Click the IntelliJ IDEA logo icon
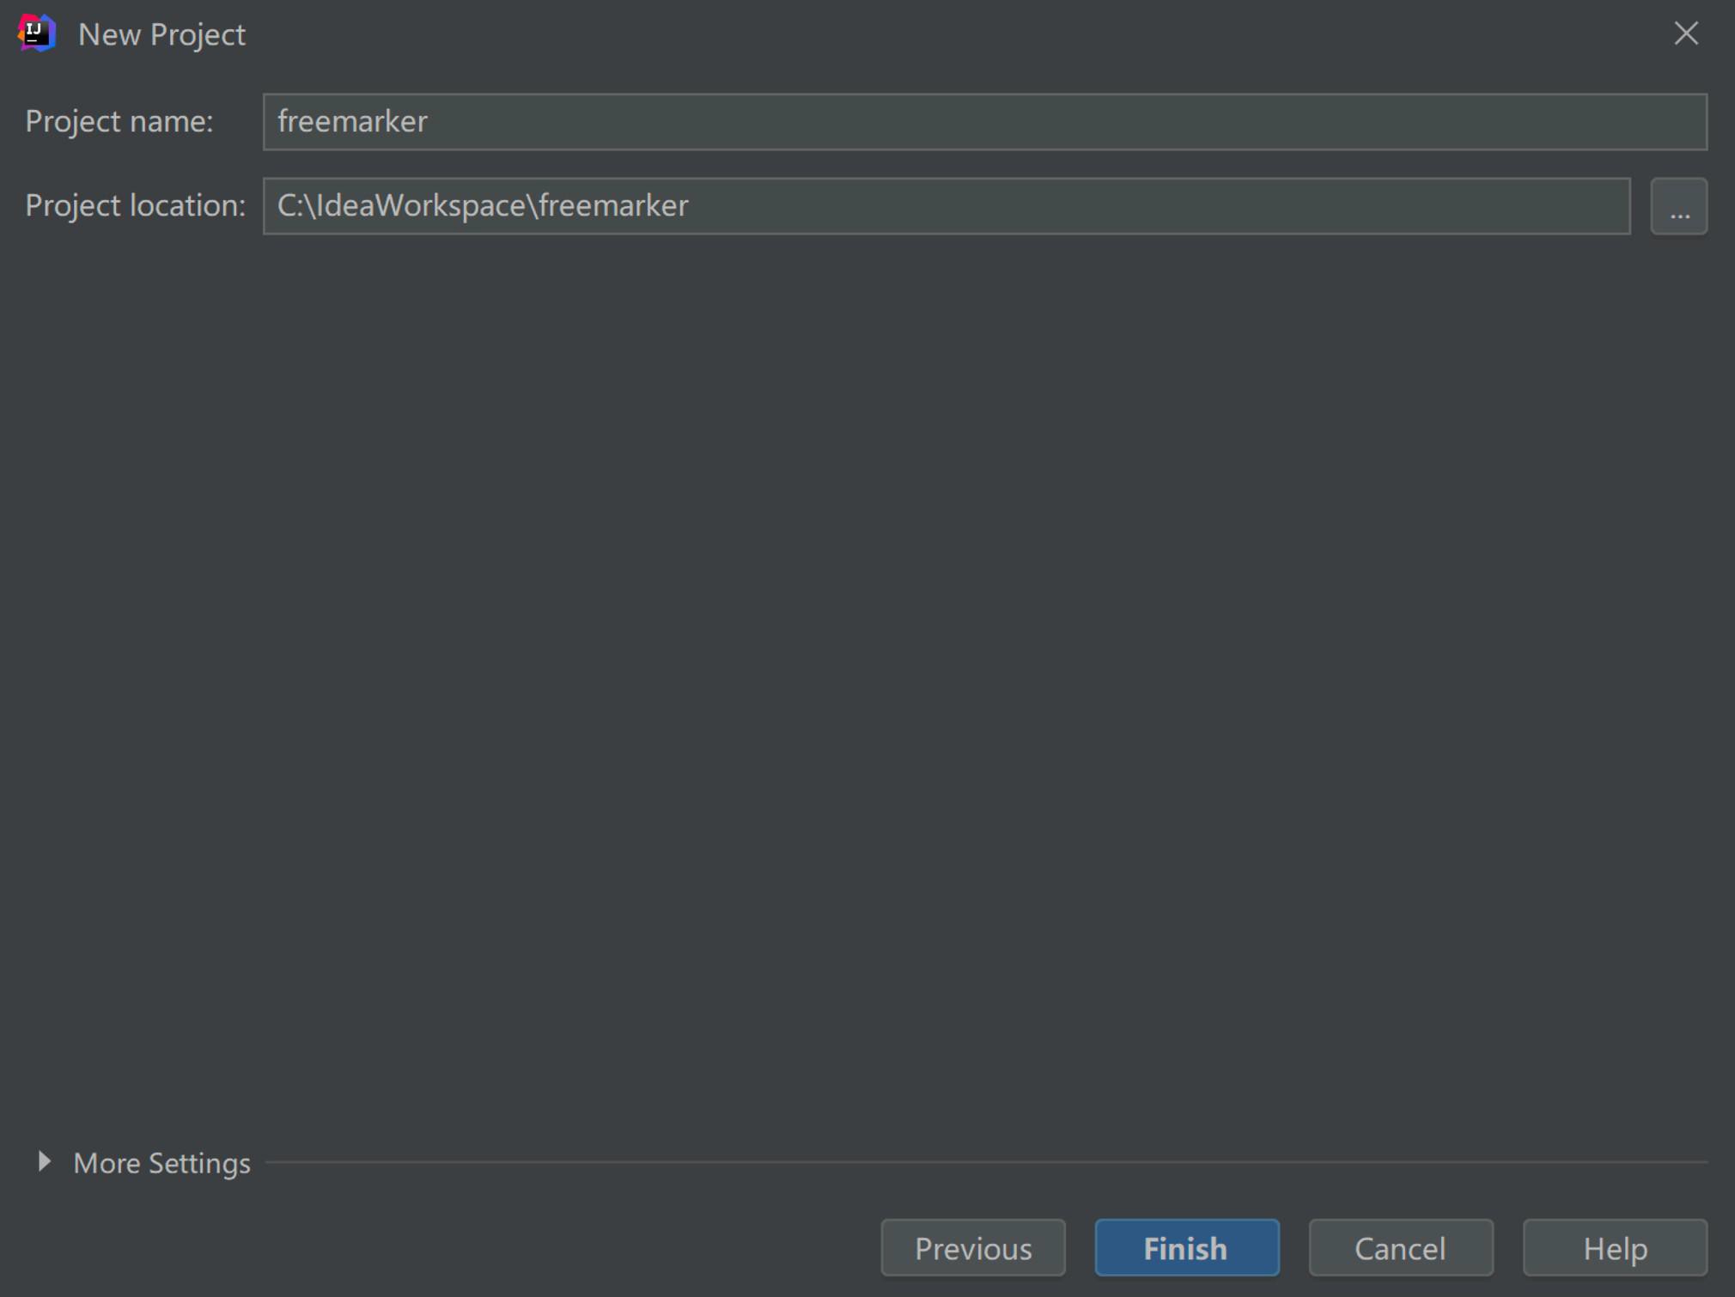This screenshot has width=1735, height=1297. [x=37, y=34]
